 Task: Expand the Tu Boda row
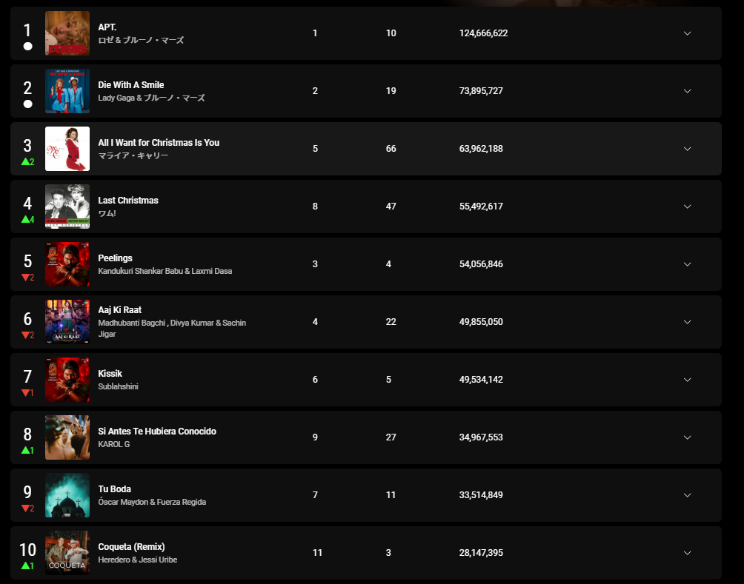687,495
